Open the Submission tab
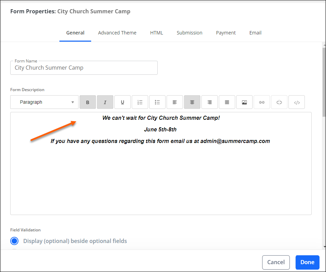The width and height of the screenshot is (326, 272). (189, 33)
